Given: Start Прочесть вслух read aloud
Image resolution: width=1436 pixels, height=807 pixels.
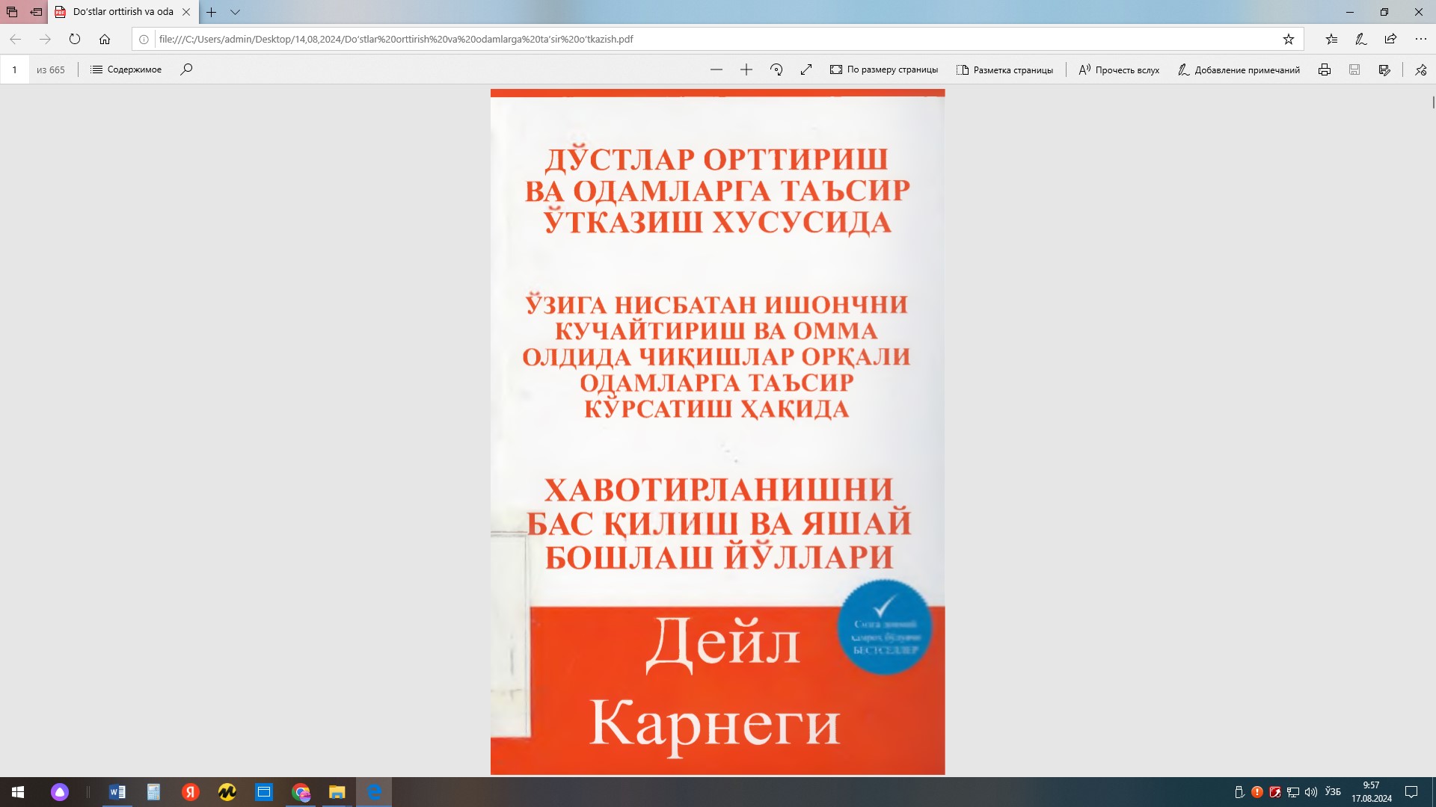Looking at the screenshot, I should pos(1118,69).
